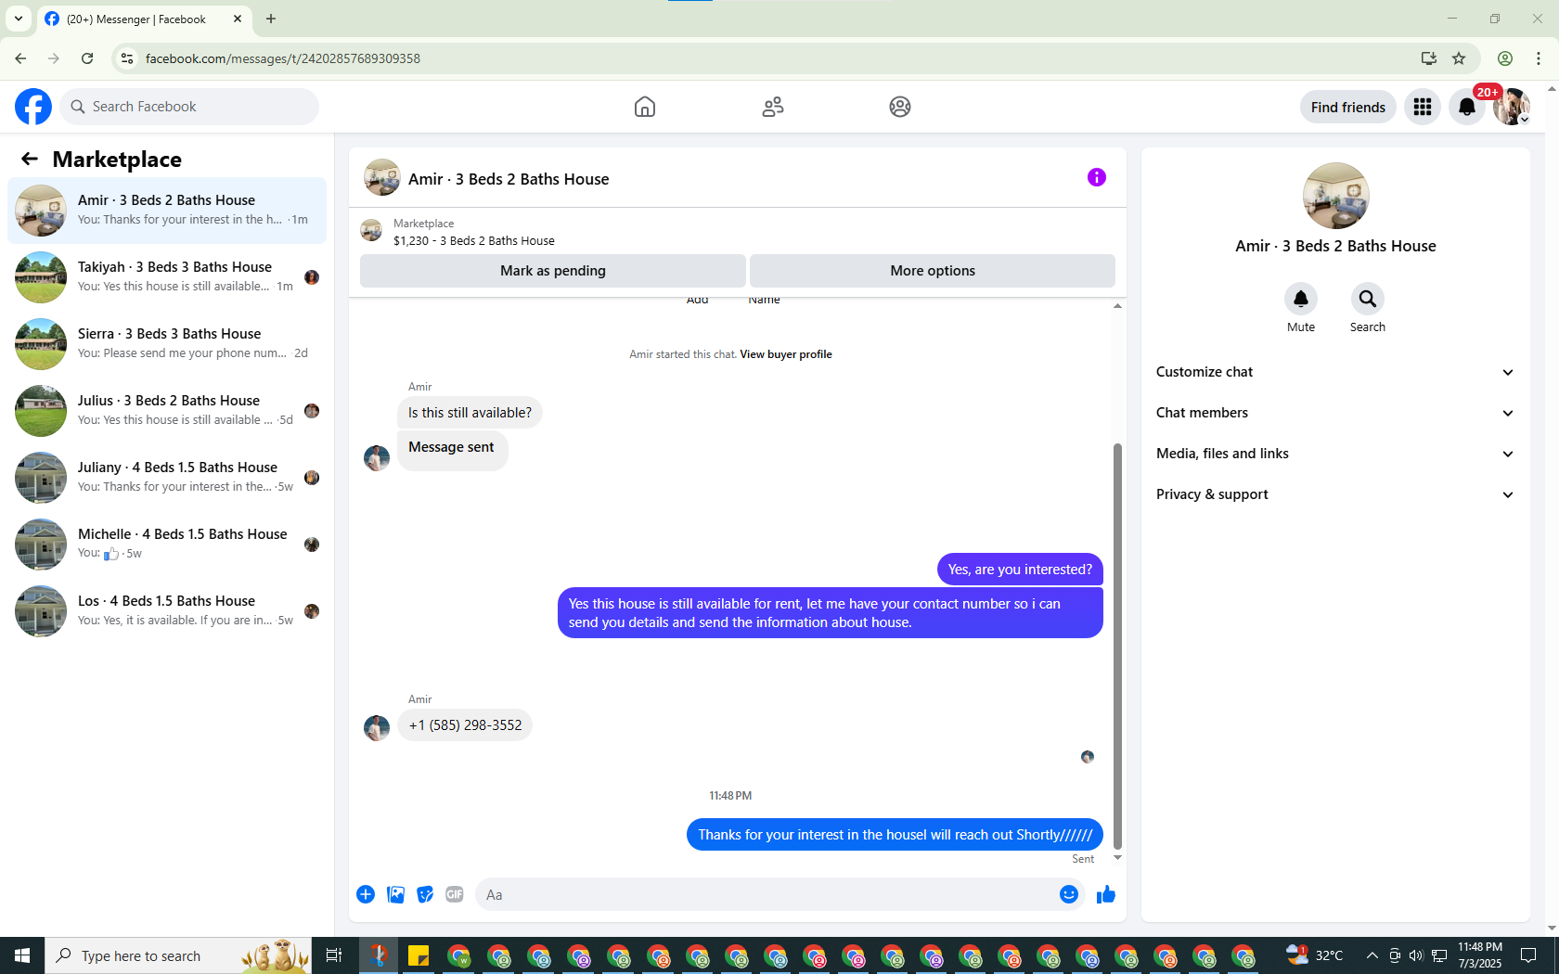
Task: Attach a photo using image icon
Action: coord(395,894)
